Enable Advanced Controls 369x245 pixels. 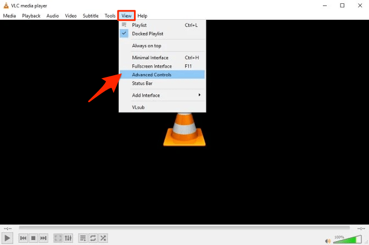tap(162, 75)
